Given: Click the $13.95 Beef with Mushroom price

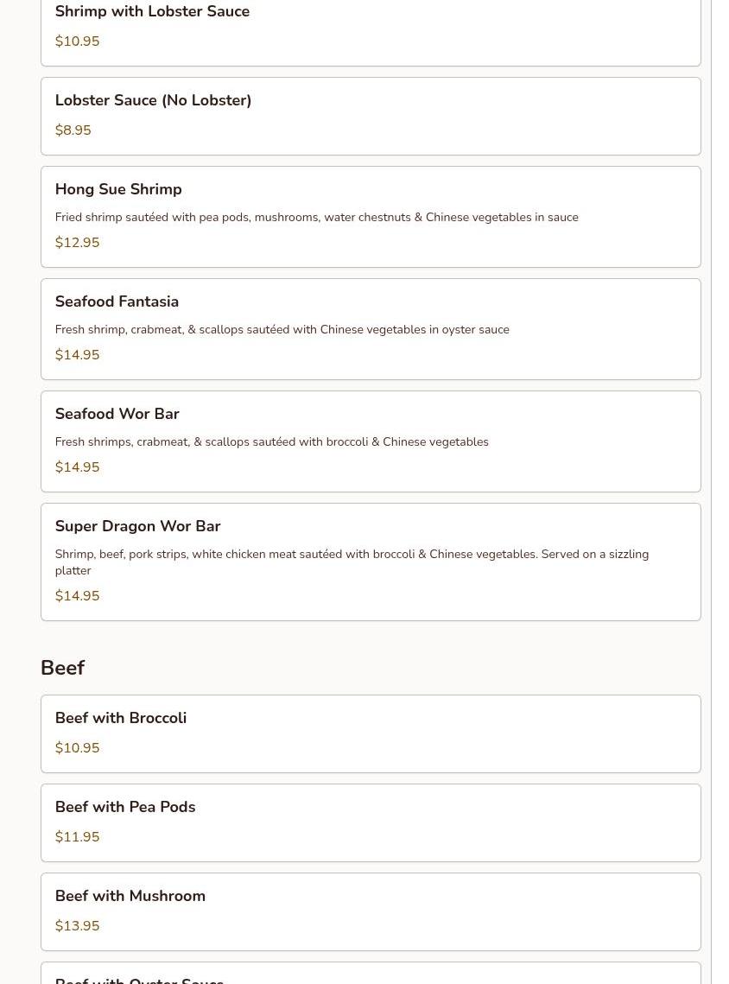Looking at the screenshot, I should pos(77,926).
